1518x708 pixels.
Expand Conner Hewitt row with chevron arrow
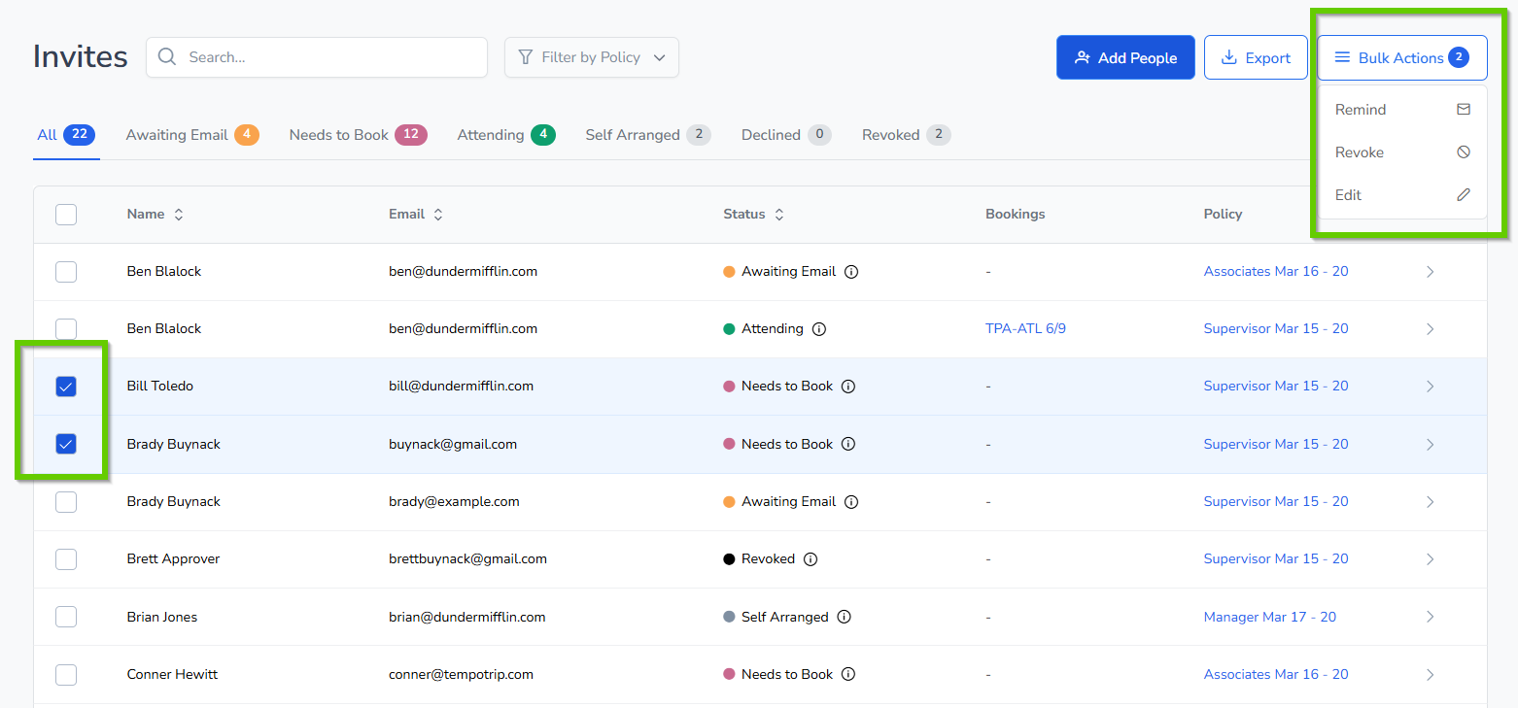tap(1430, 674)
